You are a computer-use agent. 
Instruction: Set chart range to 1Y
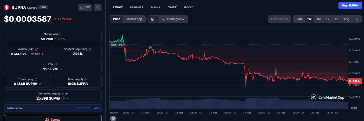pos(328,19)
